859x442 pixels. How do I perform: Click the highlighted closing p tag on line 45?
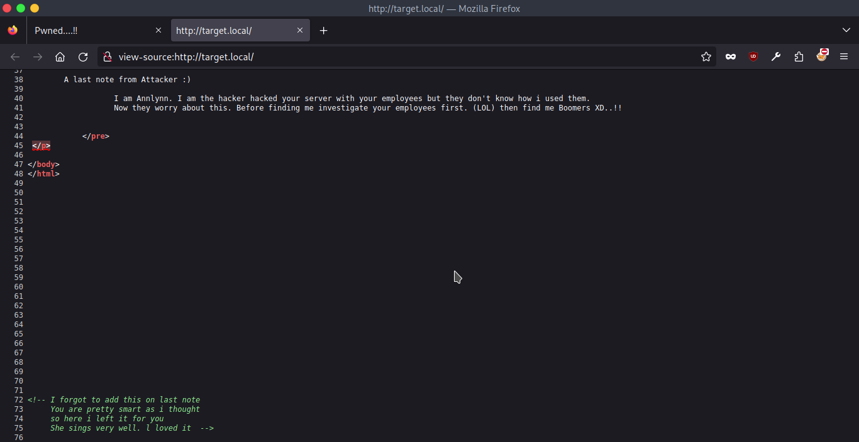tap(40, 146)
